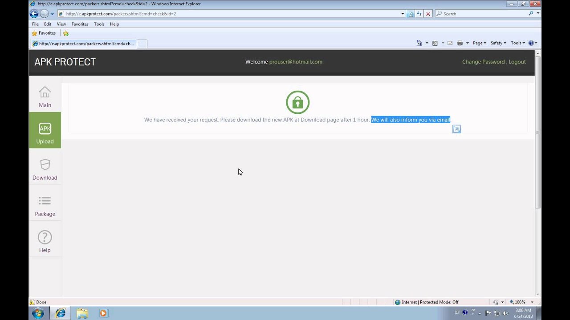The image size is (570, 320).
Task: Expand the search provider dropdown
Action: coord(538,14)
